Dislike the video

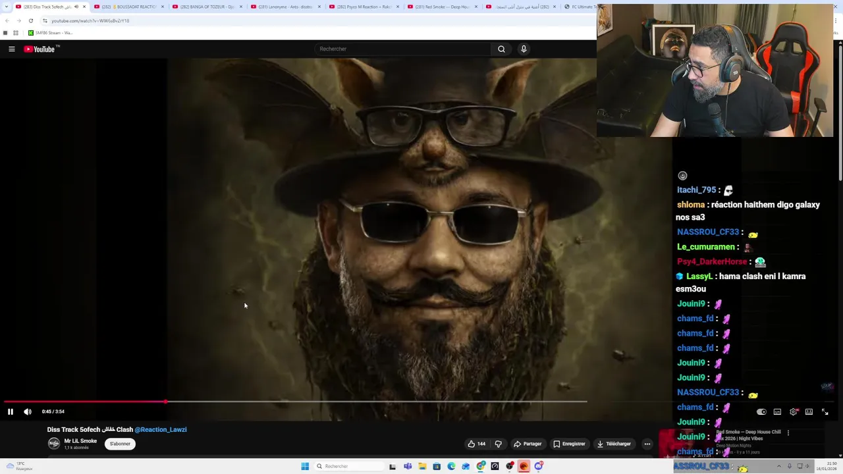click(499, 444)
